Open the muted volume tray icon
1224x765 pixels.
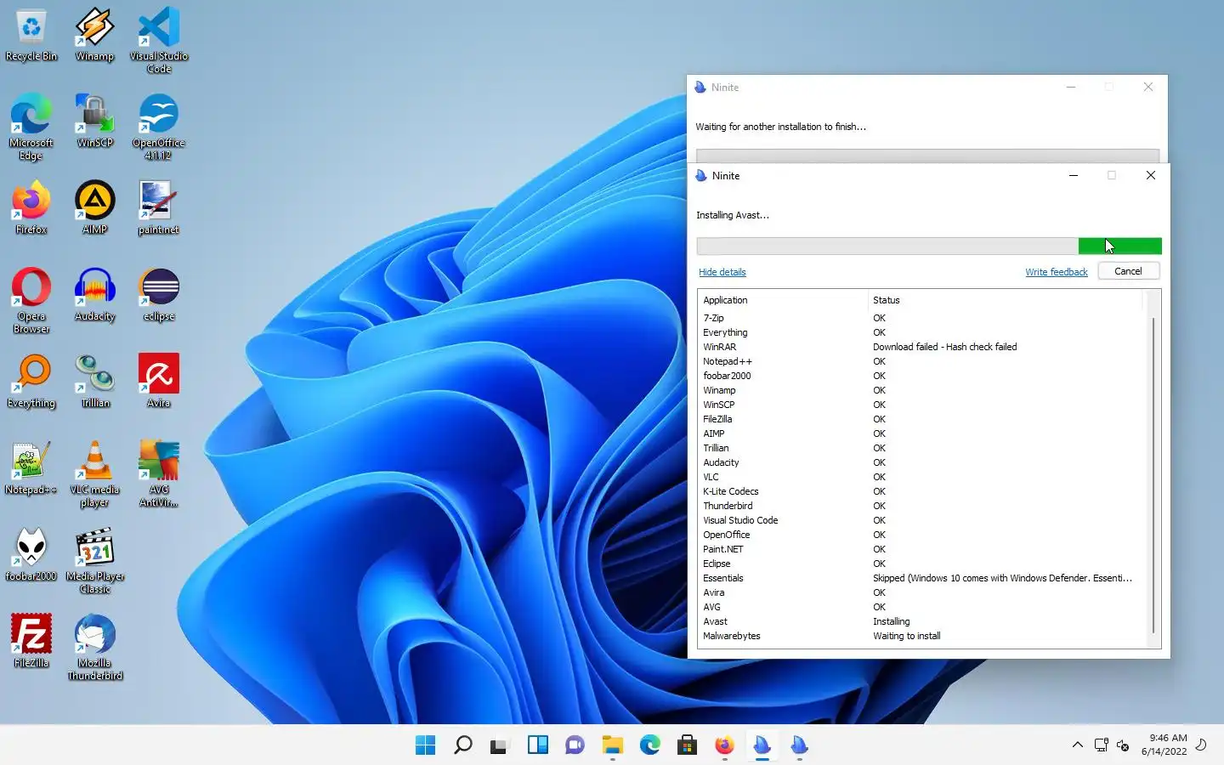click(1123, 745)
